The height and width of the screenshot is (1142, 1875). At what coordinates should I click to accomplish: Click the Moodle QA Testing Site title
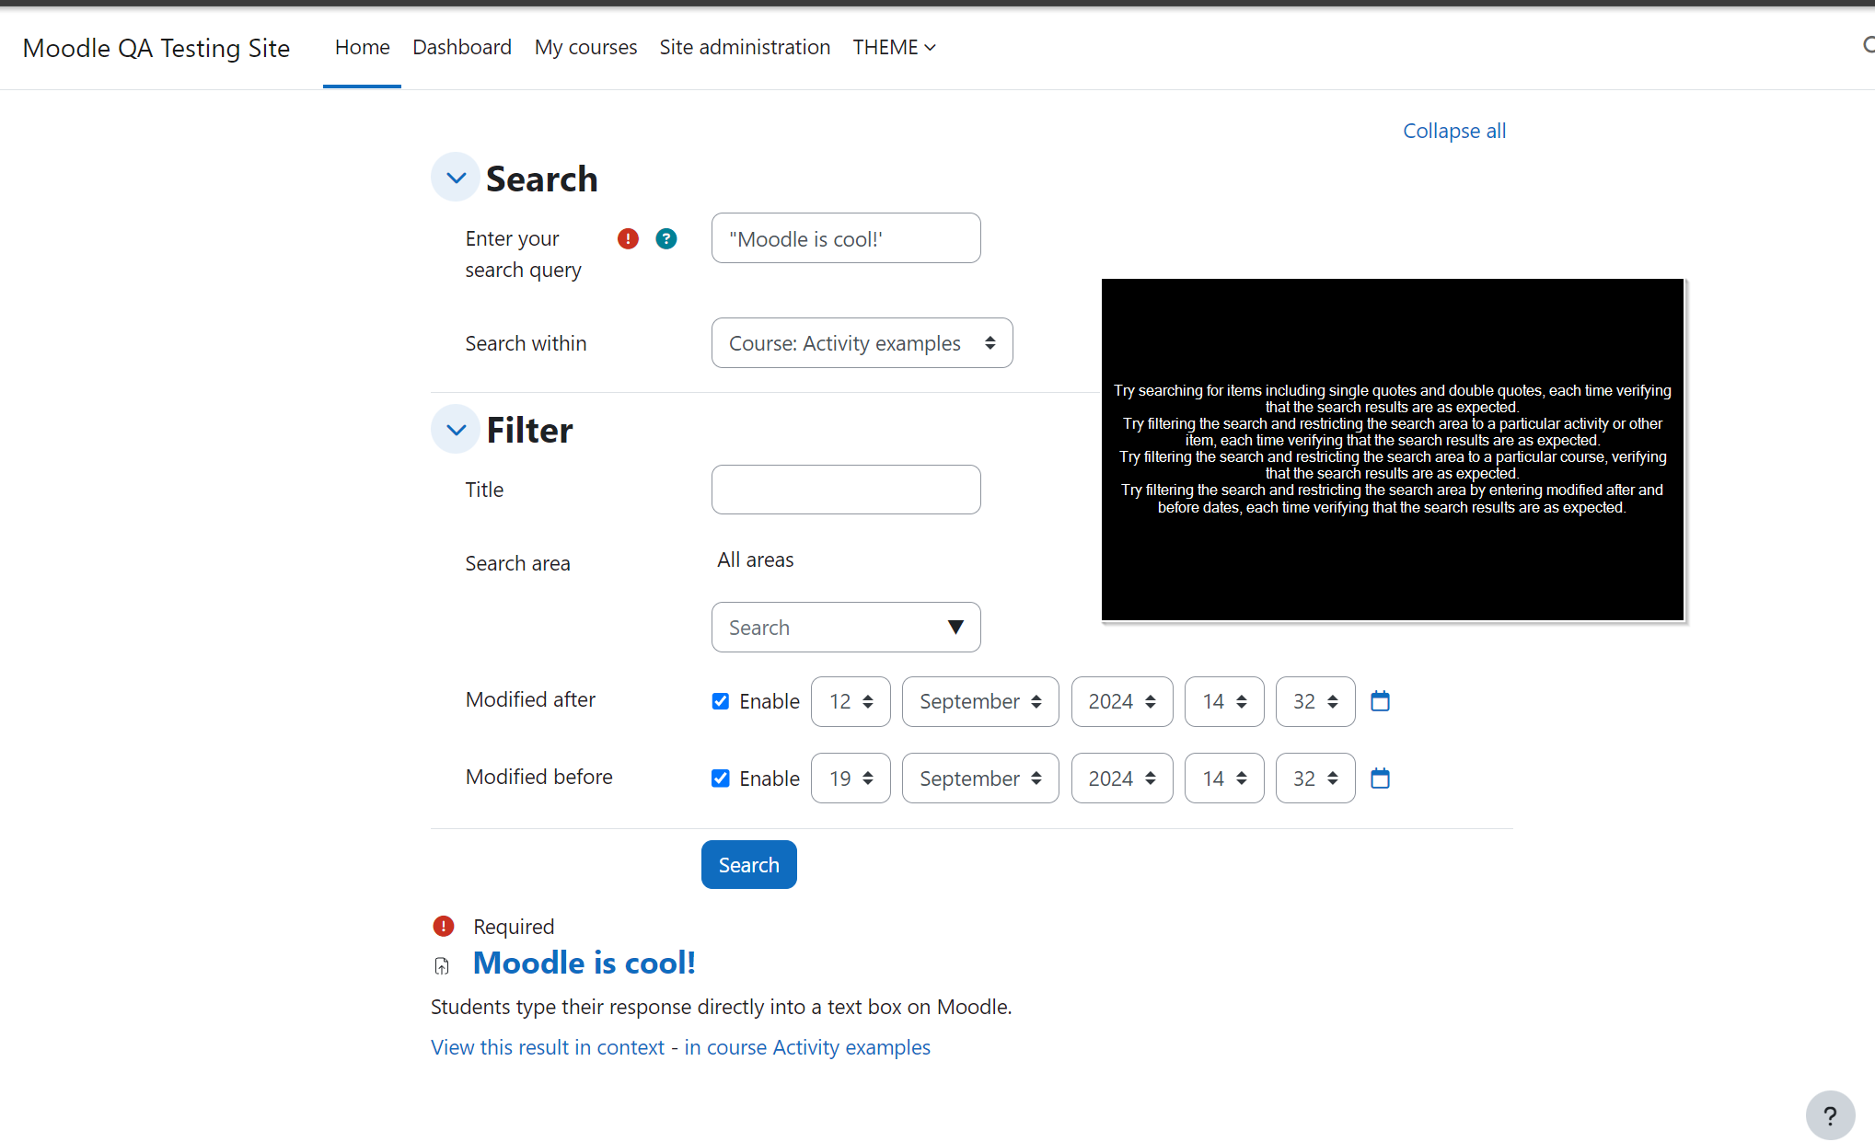point(156,48)
